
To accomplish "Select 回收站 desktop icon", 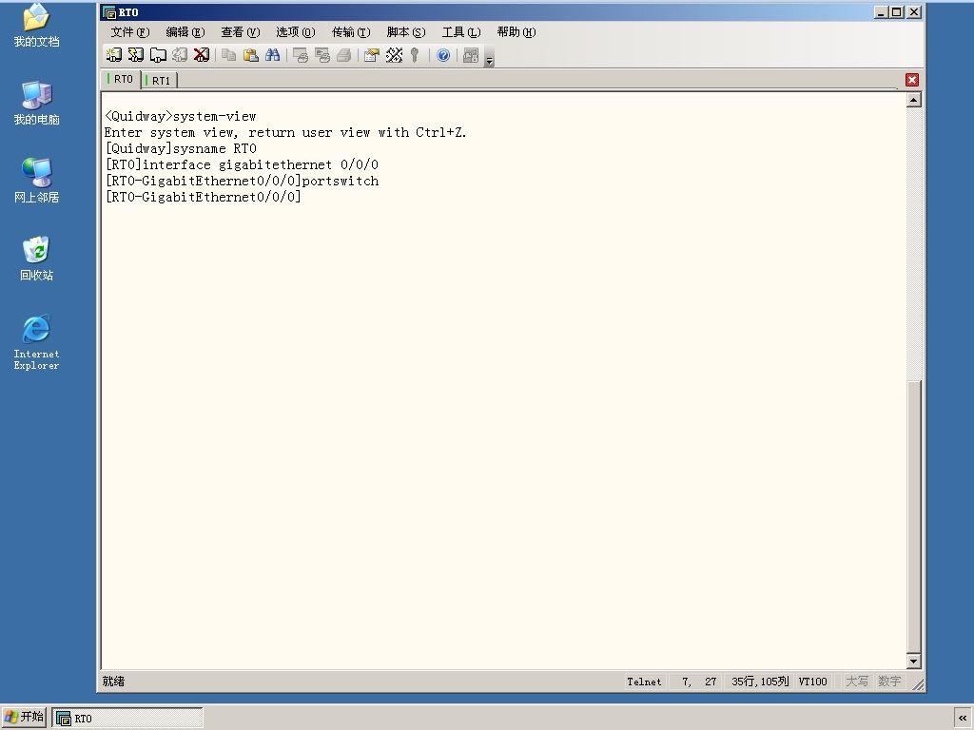I will point(37,259).
